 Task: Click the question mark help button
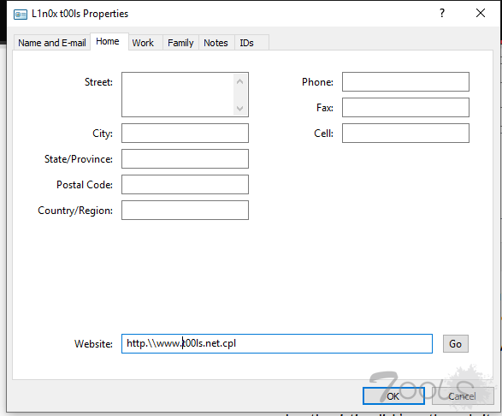point(442,13)
